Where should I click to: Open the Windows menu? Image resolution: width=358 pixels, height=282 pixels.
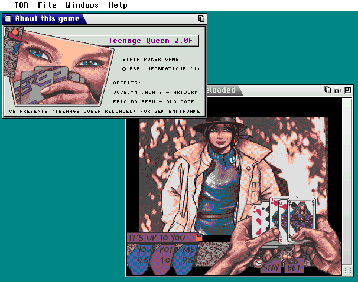pos(82,5)
